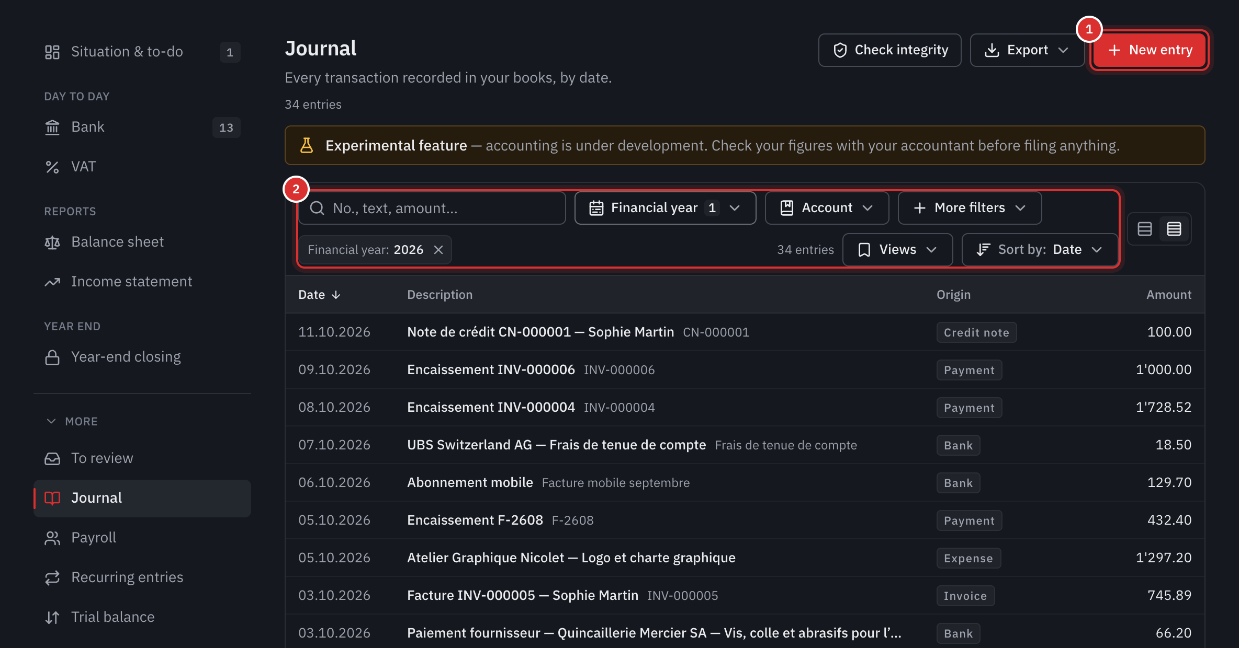This screenshot has height=648, width=1239.
Task: Click the 18.50 amount cell
Action: [1173, 445]
